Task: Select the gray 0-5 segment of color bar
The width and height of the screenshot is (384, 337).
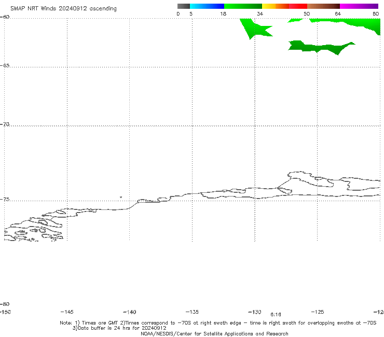Action: 183,6
